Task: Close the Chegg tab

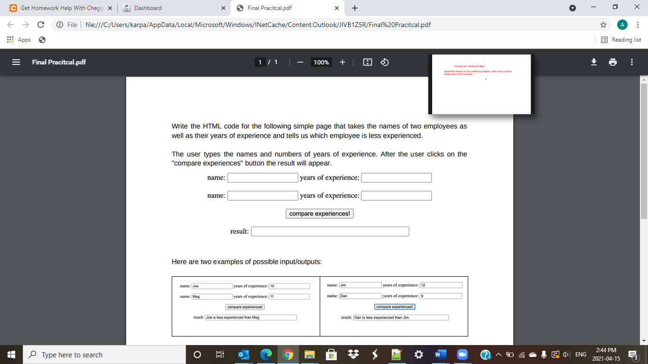Action: [110, 8]
